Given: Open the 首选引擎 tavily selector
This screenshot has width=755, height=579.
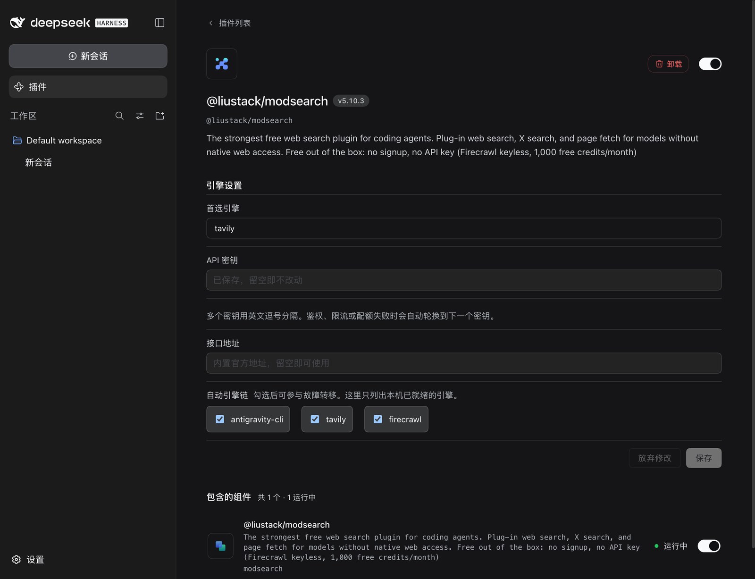Looking at the screenshot, I should pos(464,228).
